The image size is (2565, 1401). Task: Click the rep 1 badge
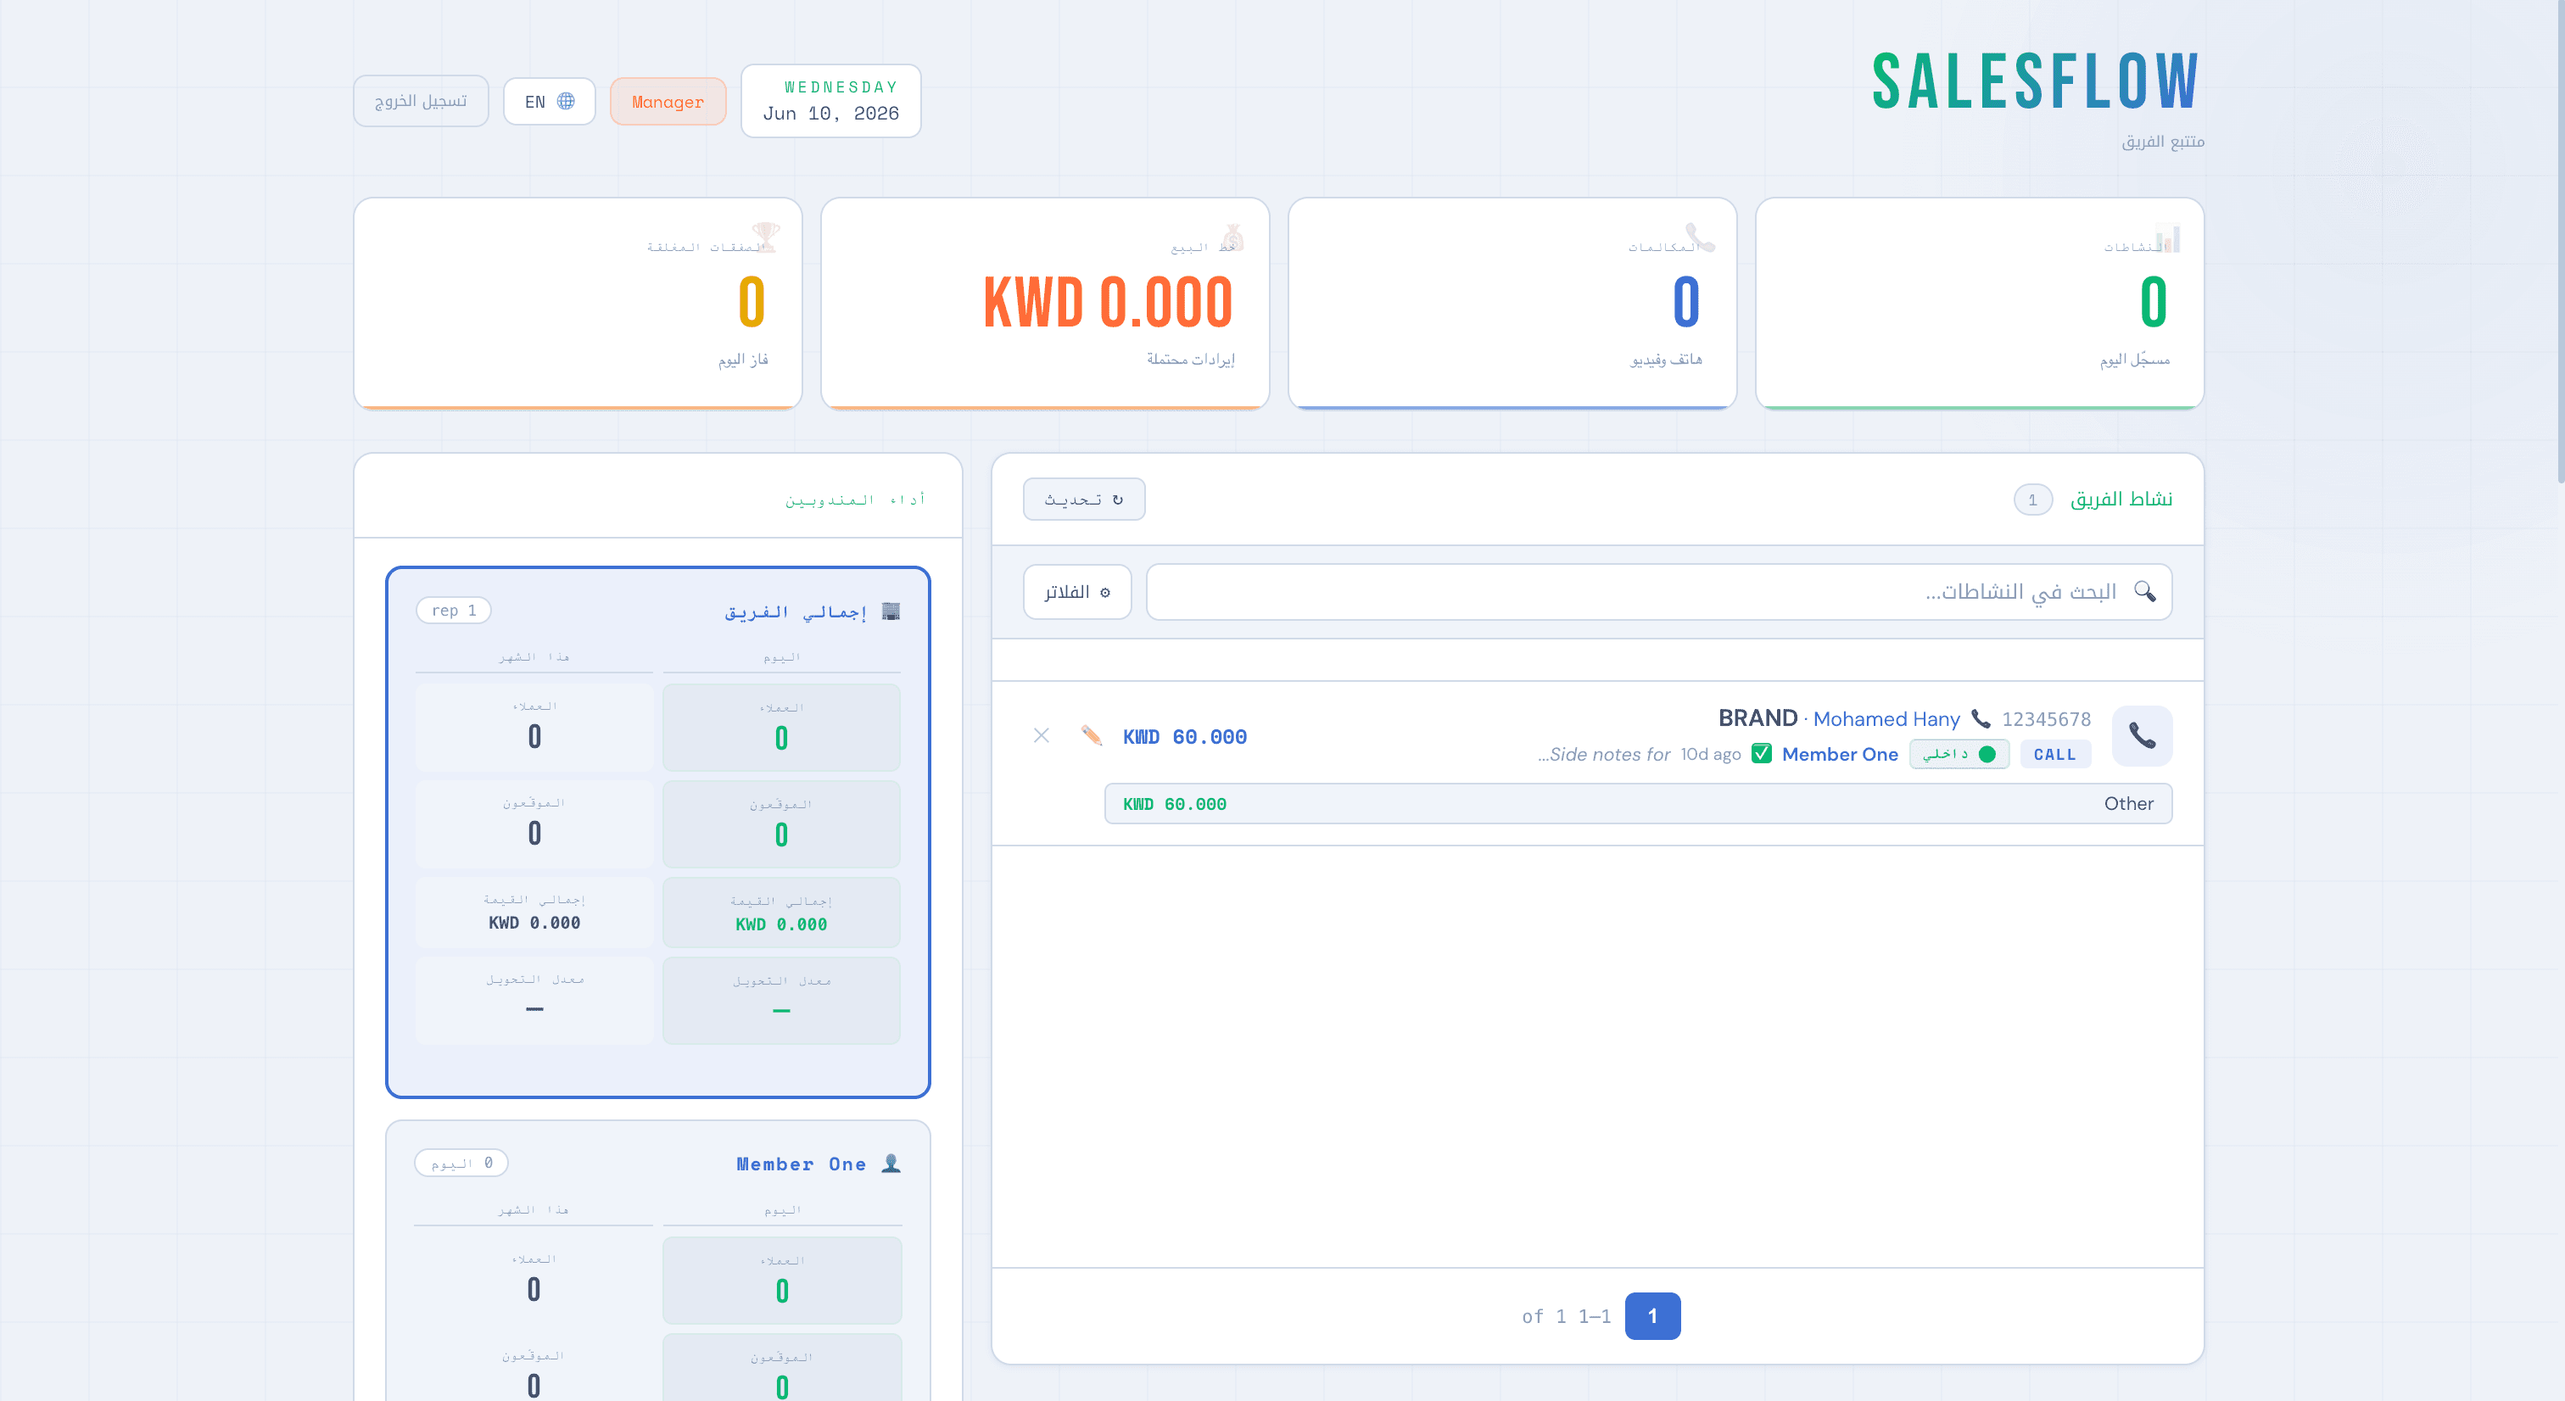point(453,610)
